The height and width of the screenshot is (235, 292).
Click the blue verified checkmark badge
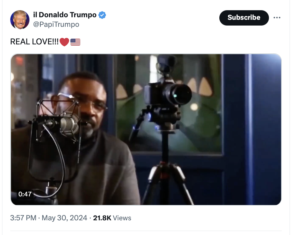coord(102,15)
